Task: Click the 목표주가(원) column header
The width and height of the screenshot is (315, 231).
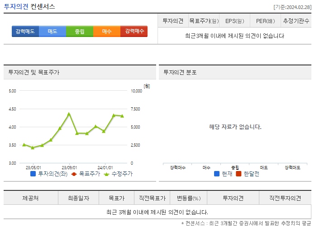Action: coord(204,21)
